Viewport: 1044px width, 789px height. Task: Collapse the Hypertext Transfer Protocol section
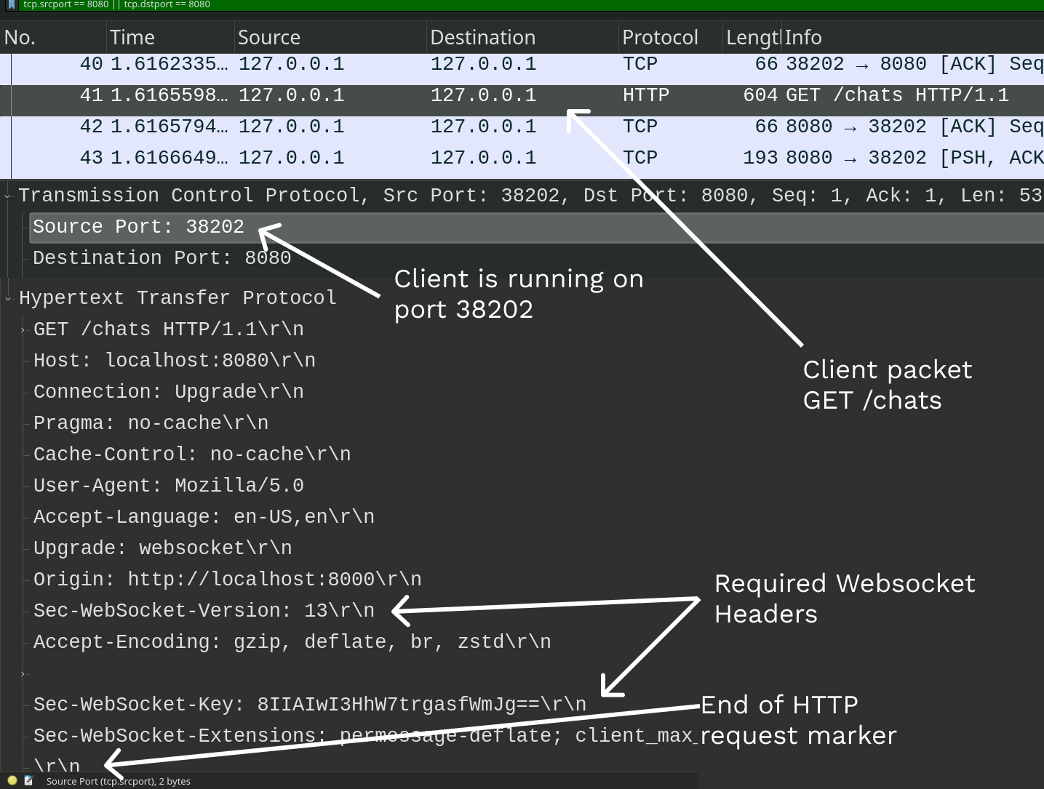click(x=8, y=298)
